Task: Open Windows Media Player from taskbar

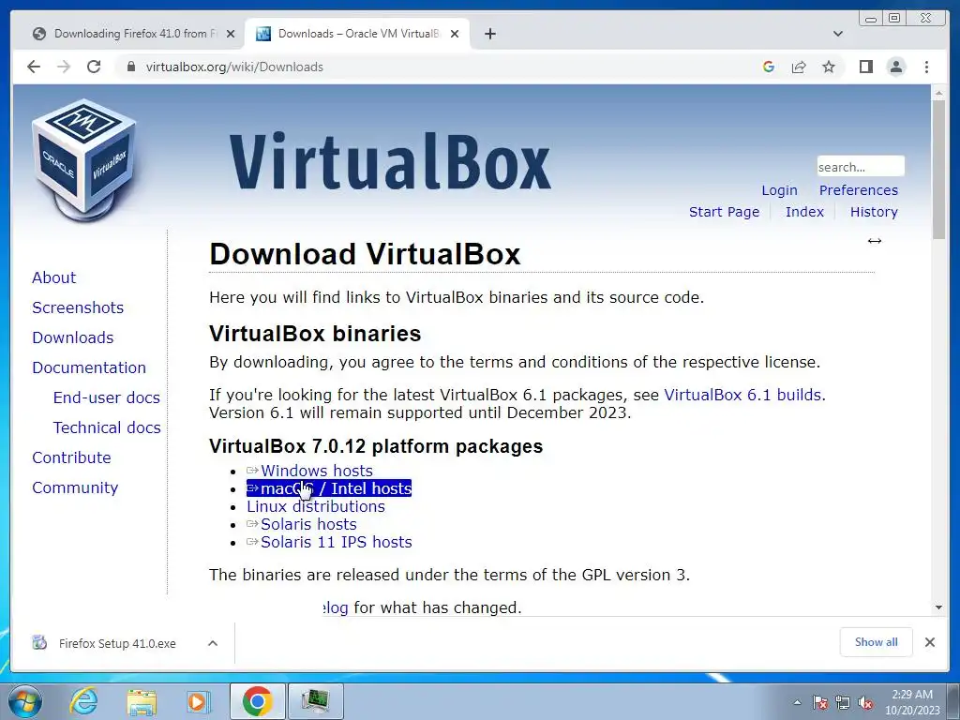Action: [198, 701]
